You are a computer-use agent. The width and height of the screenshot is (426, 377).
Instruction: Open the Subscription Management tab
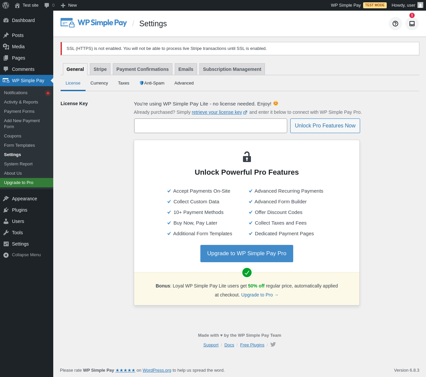point(232,69)
